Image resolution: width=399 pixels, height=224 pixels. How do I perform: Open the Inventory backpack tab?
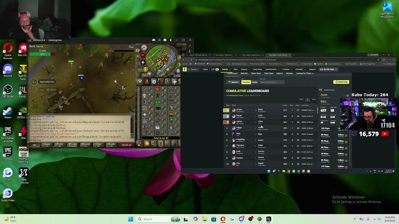point(161,82)
